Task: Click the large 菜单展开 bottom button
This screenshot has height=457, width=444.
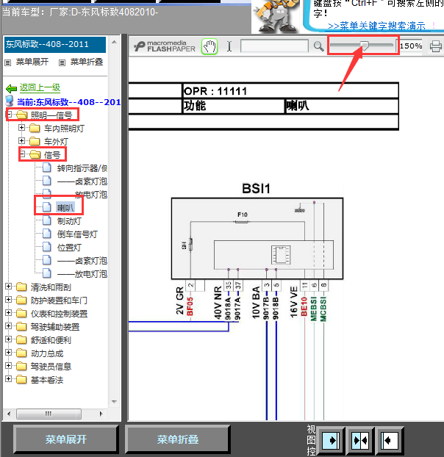Action: coord(66,439)
